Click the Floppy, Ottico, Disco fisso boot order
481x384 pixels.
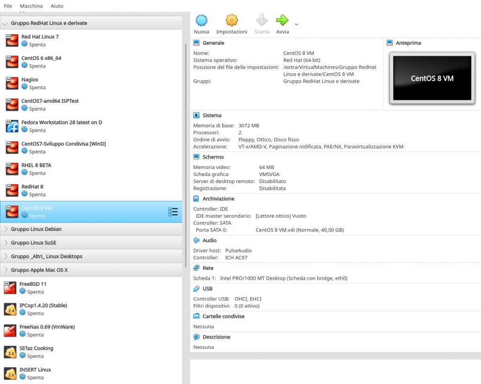[268, 140]
